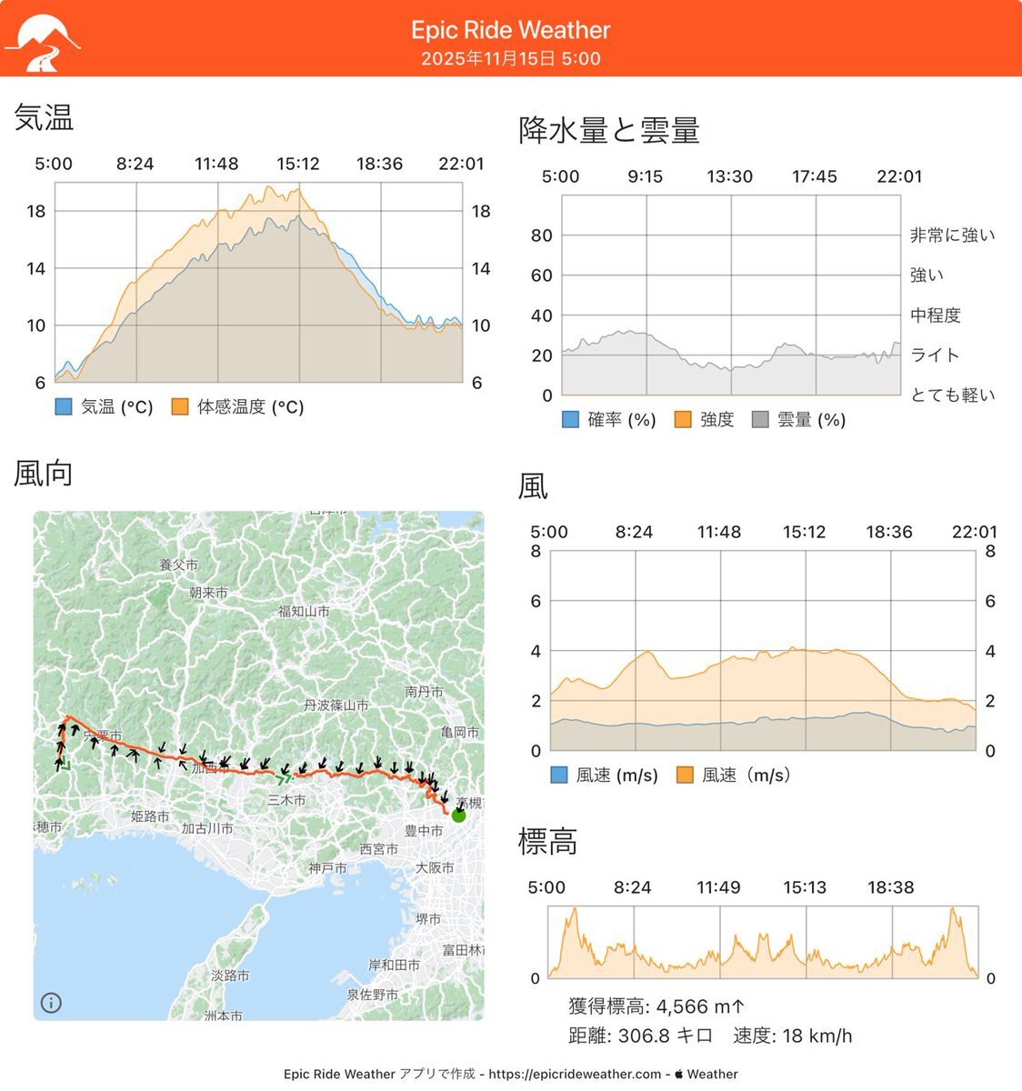
Task: Open the epicrideweather.com link in footer
Action: point(575,1074)
